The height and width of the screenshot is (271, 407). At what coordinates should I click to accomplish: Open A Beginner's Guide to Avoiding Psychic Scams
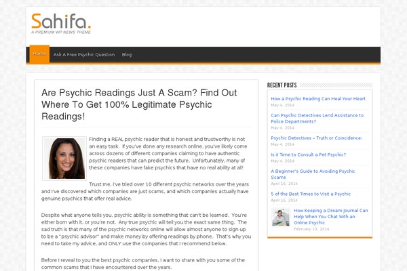[313, 174]
